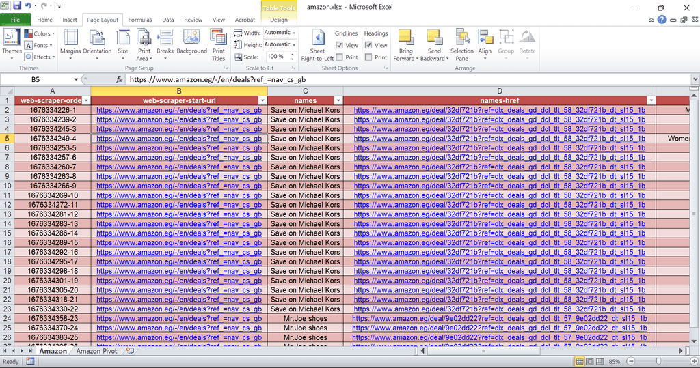Image resolution: width=700 pixels, height=368 pixels.
Task: Add a sheet Background image
Action: tap(191, 43)
